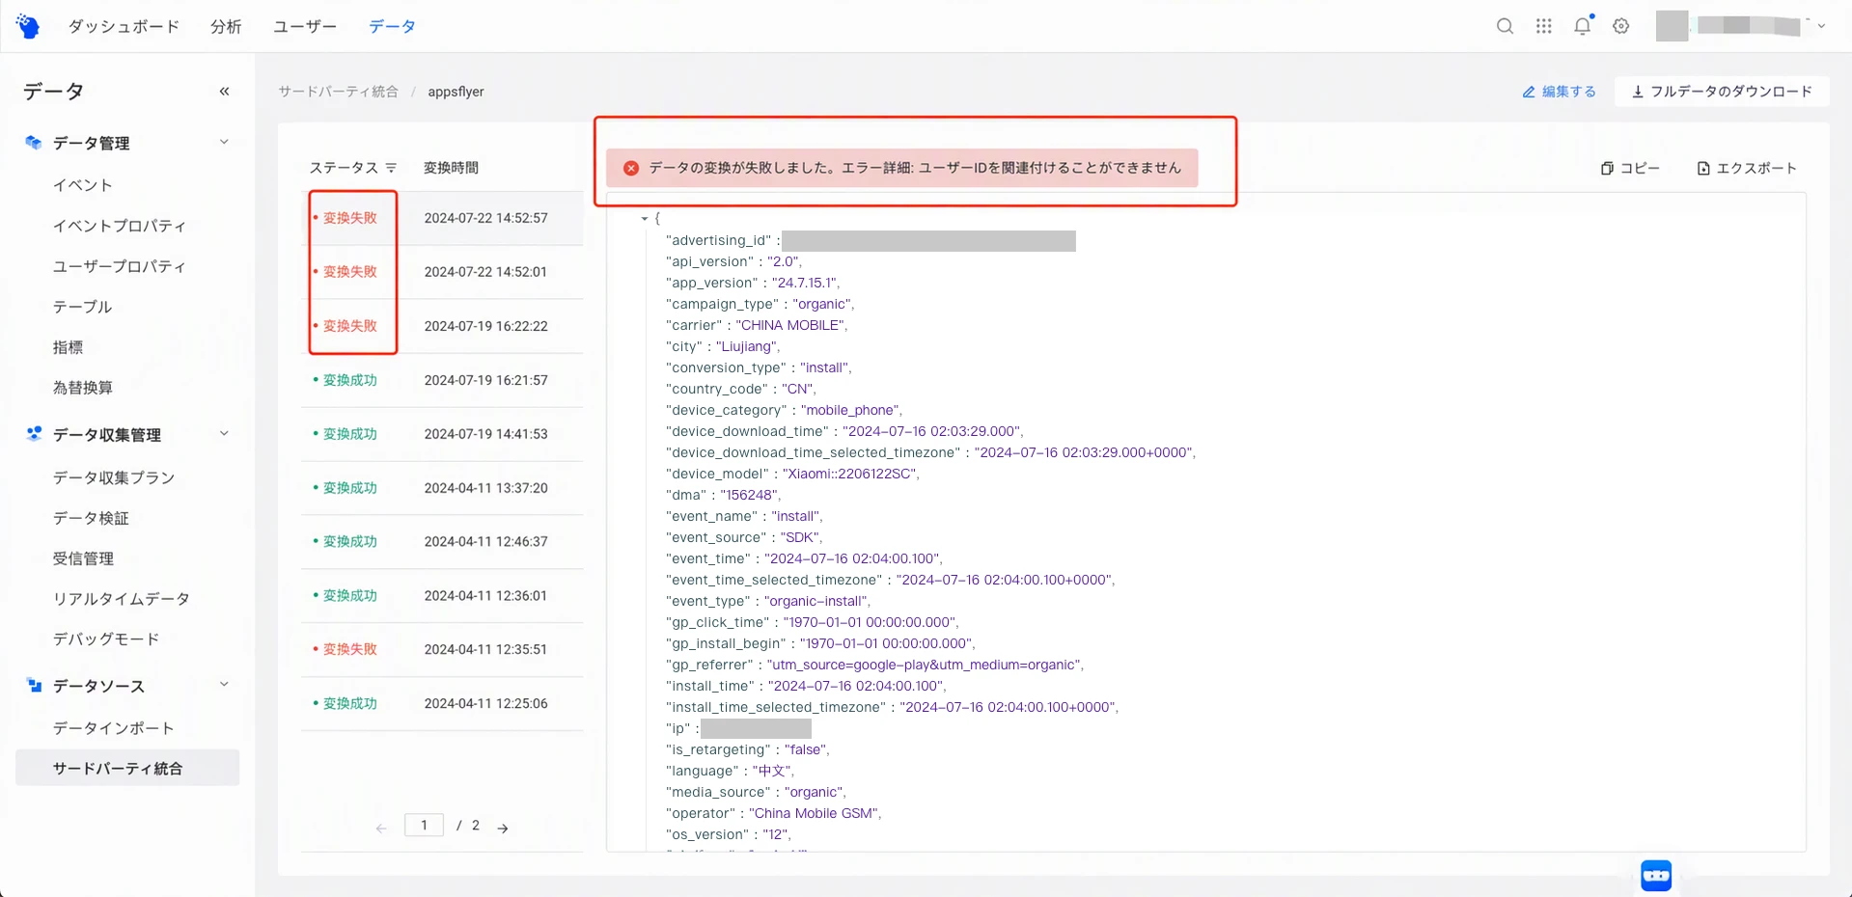This screenshot has height=897, width=1852.
Task: Open ユーザープロパティ in sidebar
Action: (120, 266)
